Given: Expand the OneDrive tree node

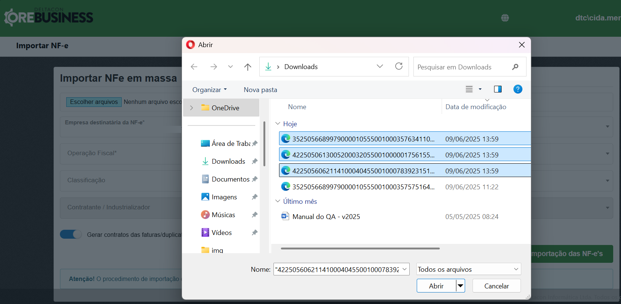Looking at the screenshot, I should click(192, 108).
